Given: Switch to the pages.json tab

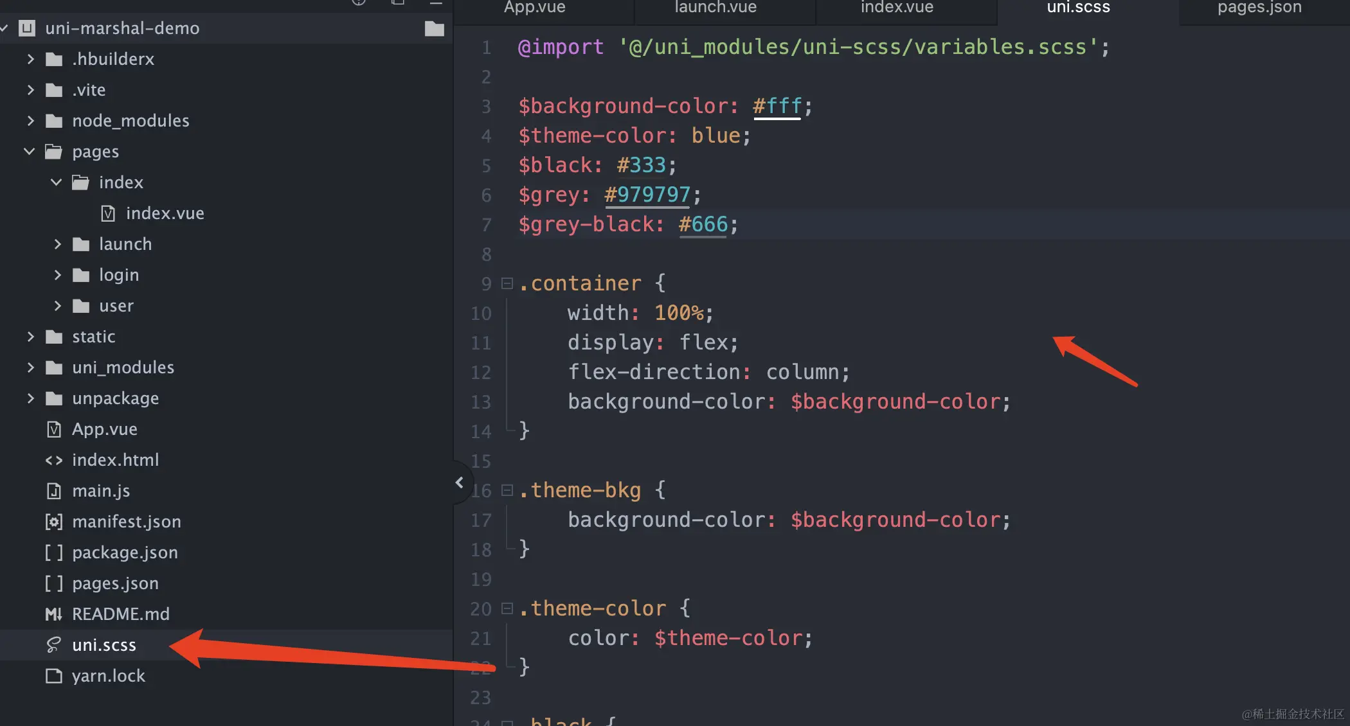Looking at the screenshot, I should click(x=1259, y=8).
